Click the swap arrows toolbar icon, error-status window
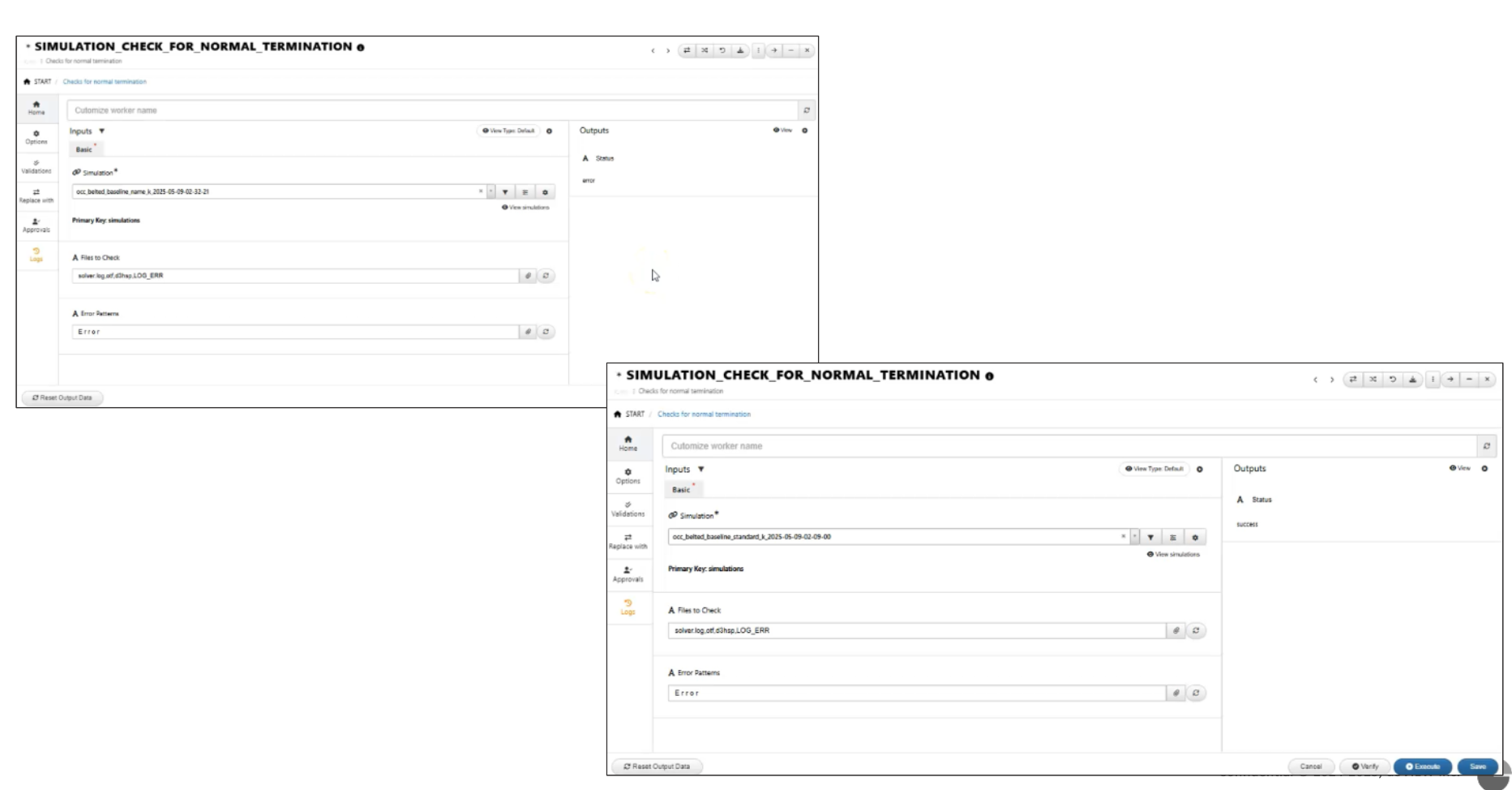This screenshot has height=790, width=1512. 687,50
